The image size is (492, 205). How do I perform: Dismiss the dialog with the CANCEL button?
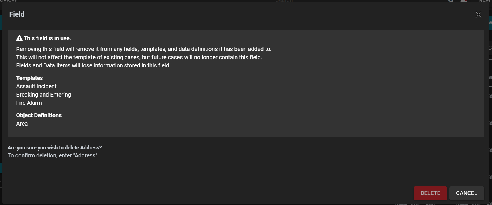[x=467, y=193]
